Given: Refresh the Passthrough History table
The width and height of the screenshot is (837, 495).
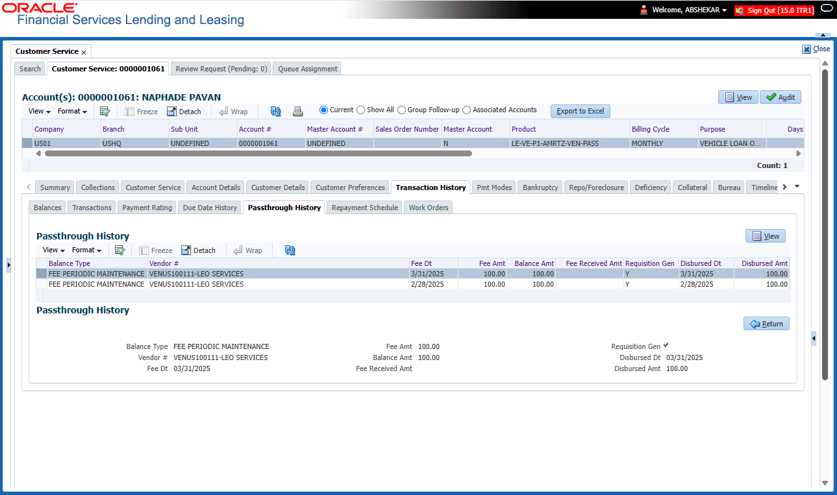Looking at the screenshot, I should click(290, 250).
